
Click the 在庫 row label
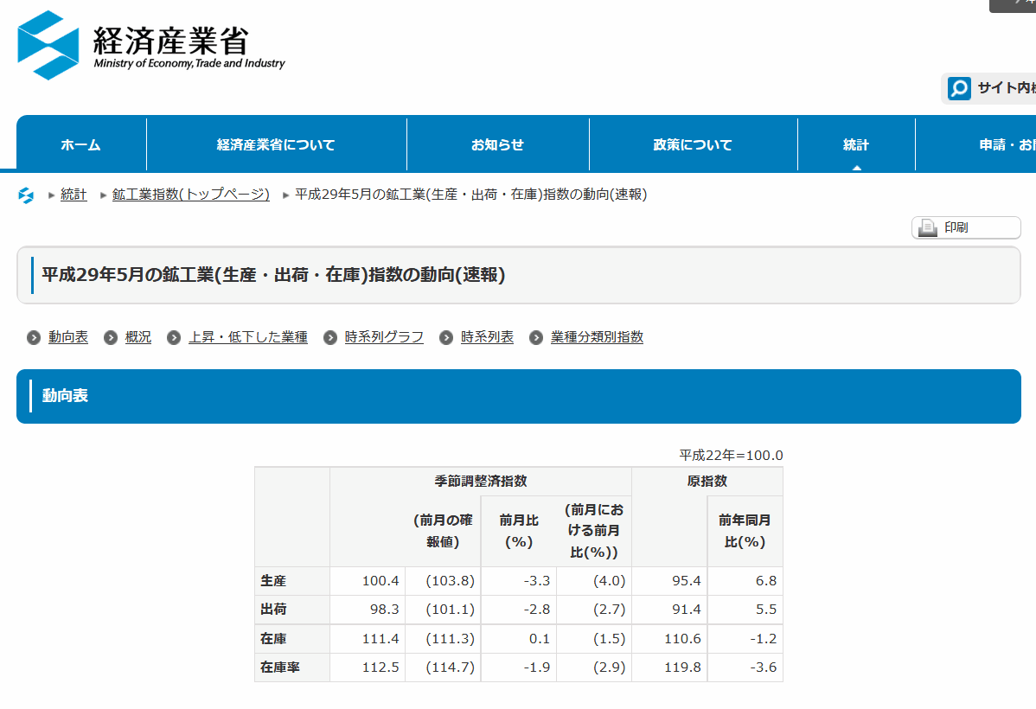[x=273, y=639]
